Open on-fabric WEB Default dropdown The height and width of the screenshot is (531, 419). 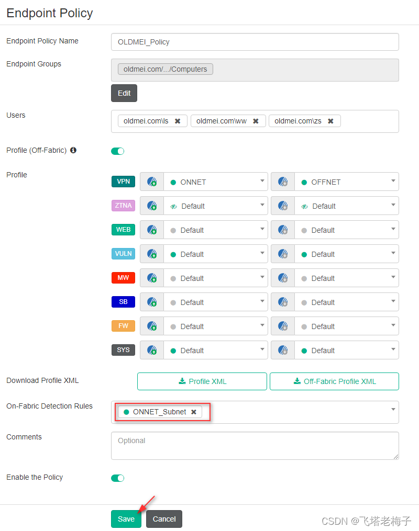[x=216, y=230]
